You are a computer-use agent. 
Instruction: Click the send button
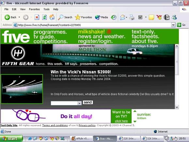(x=88, y=103)
